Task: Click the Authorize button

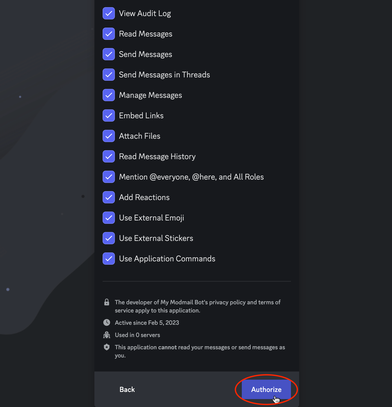Action: pyautogui.click(x=266, y=389)
